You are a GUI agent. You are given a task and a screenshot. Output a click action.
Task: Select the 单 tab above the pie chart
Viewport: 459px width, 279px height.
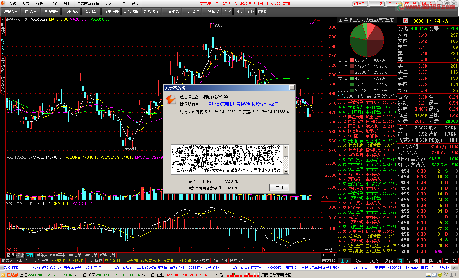pyautogui.click(x=346, y=20)
